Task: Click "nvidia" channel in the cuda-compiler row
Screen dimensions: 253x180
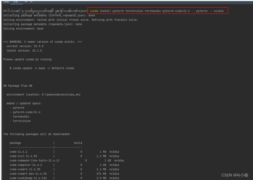Action: click(x=114, y=165)
